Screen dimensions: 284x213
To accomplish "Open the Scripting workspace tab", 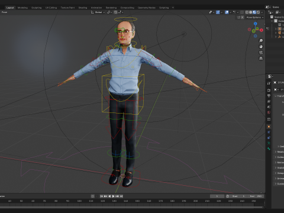I will 164,8.
